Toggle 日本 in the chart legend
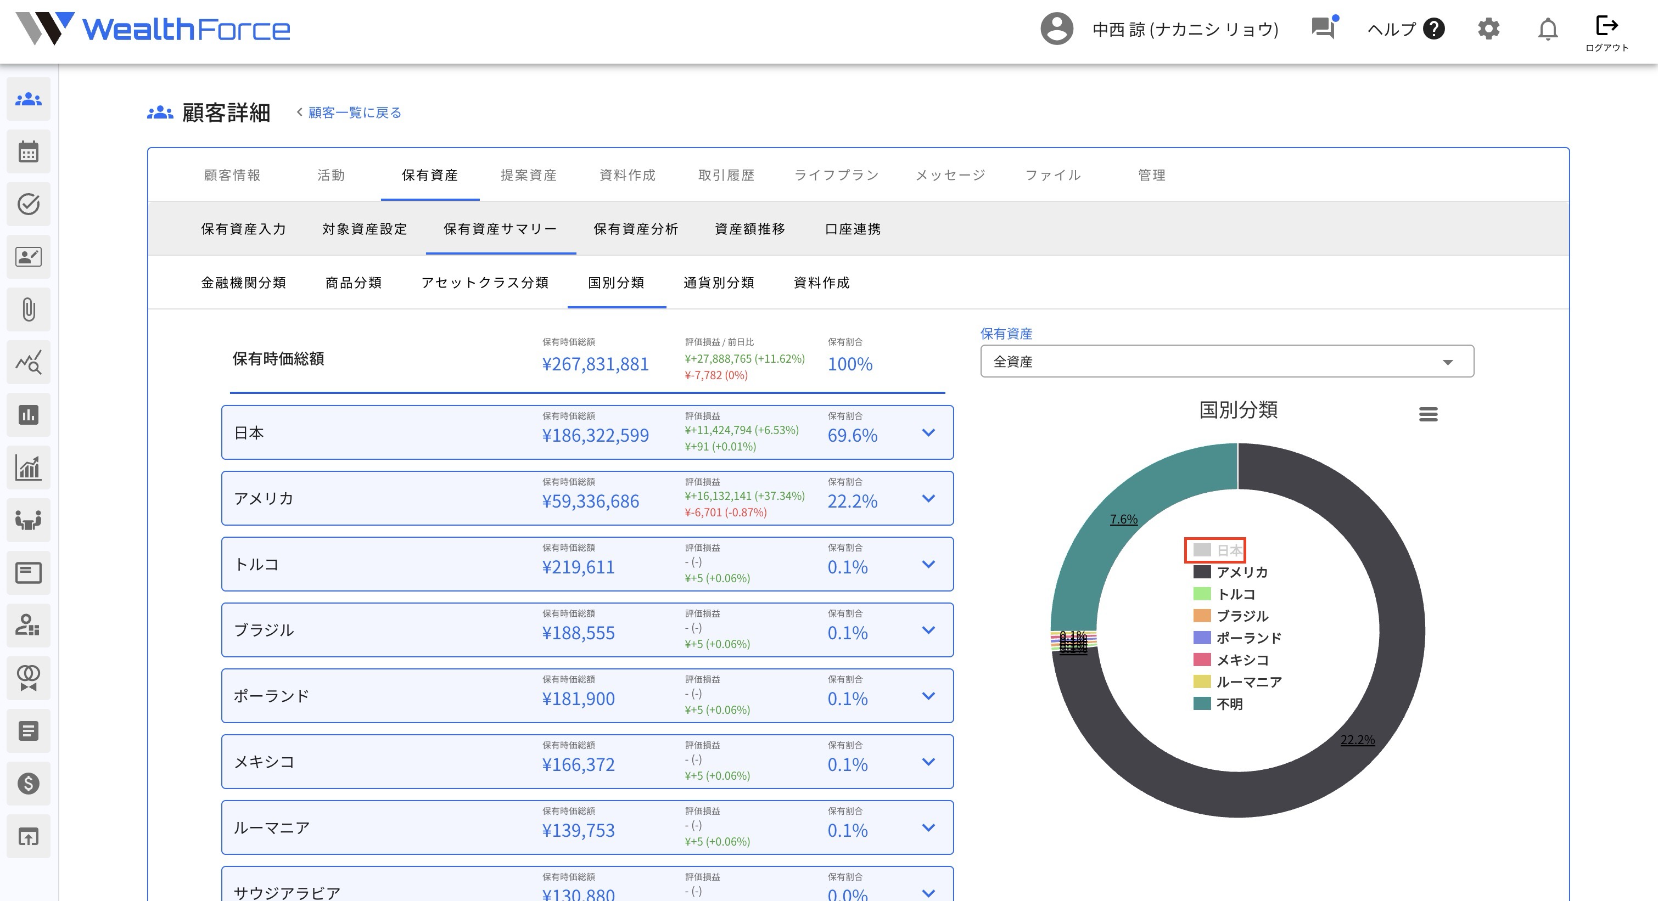The image size is (1658, 901). coord(1217,550)
